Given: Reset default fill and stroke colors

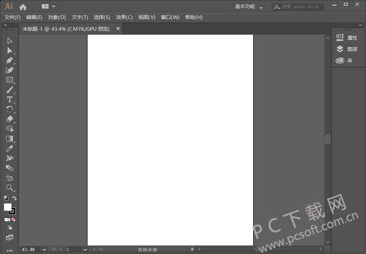Looking at the screenshot, I should (6, 198).
